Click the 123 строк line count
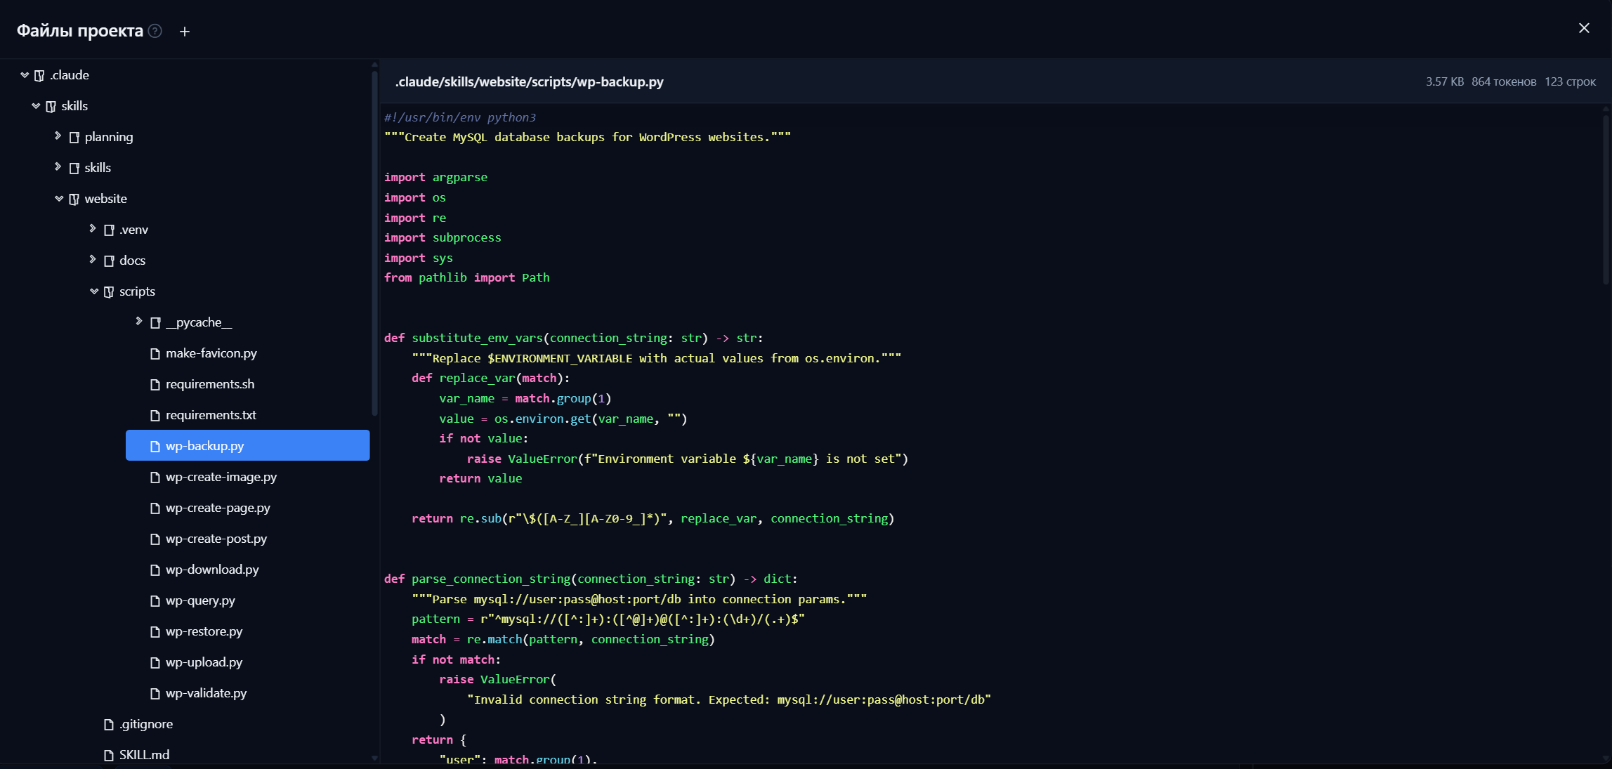Viewport: 1612px width, 769px height. pos(1570,81)
